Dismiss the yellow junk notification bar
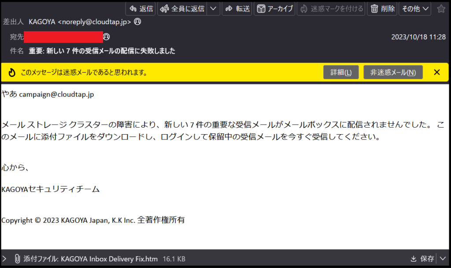Image resolution: width=451 pixels, height=268 pixels. 437,73
